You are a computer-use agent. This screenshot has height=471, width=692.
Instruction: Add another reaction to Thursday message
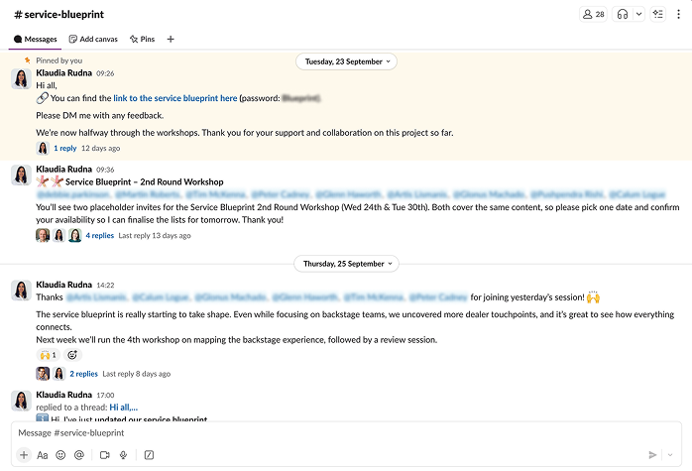tap(71, 355)
